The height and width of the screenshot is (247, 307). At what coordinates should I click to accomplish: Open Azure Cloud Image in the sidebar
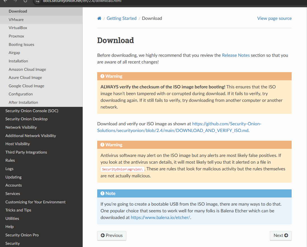click(41, 78)
